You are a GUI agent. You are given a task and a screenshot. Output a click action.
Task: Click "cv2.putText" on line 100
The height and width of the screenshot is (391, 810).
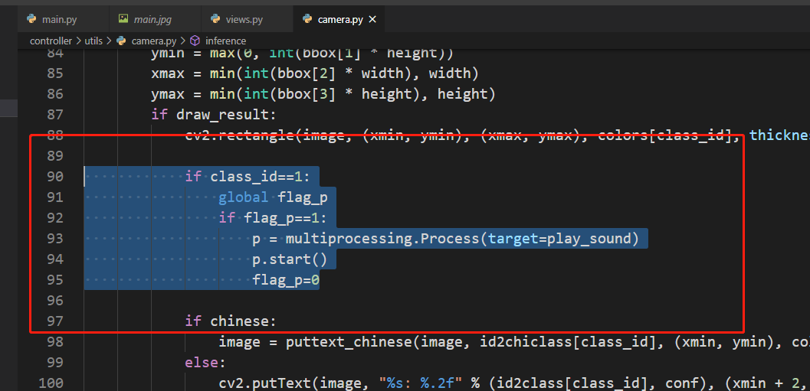(x=265, y=383)
